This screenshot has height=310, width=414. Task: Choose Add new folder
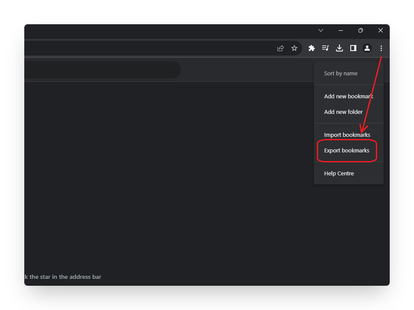click(x=343, y=112)
